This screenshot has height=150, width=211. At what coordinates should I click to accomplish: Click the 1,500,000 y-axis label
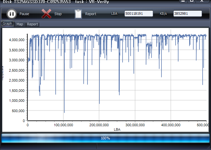17,91
